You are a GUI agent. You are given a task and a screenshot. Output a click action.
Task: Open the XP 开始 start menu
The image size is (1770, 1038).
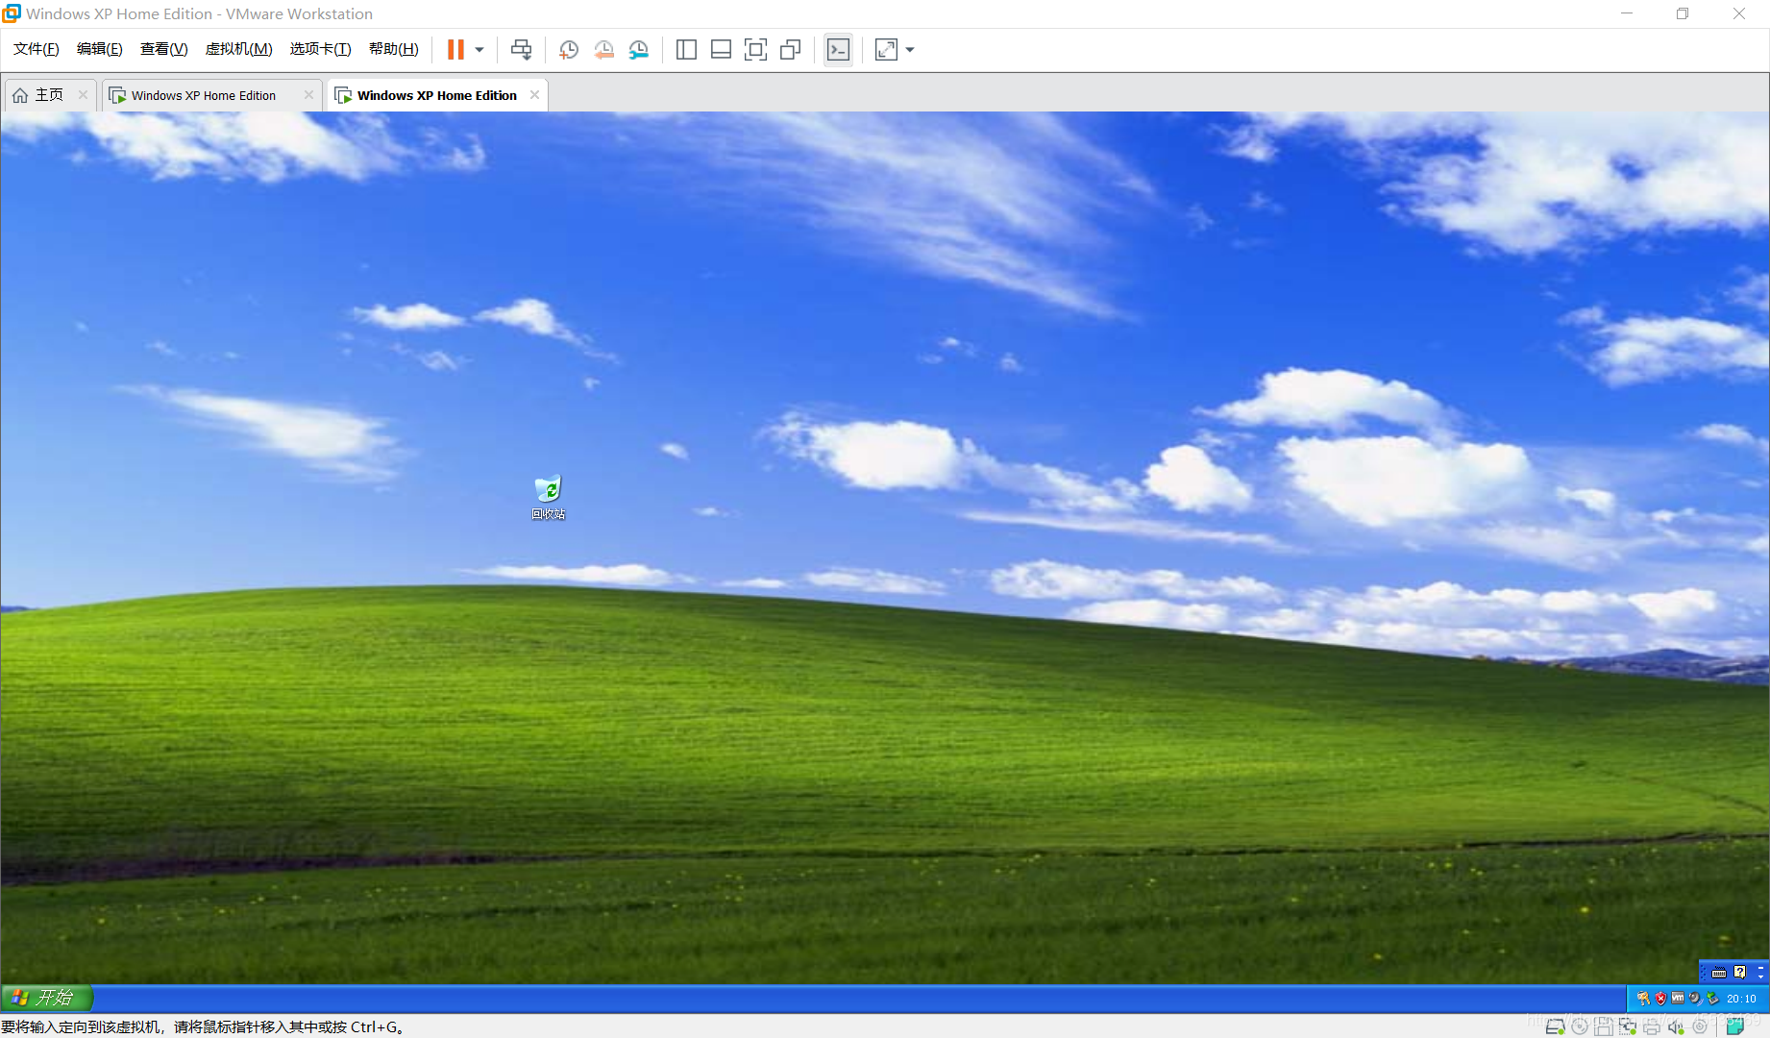(x=46, y=998)
